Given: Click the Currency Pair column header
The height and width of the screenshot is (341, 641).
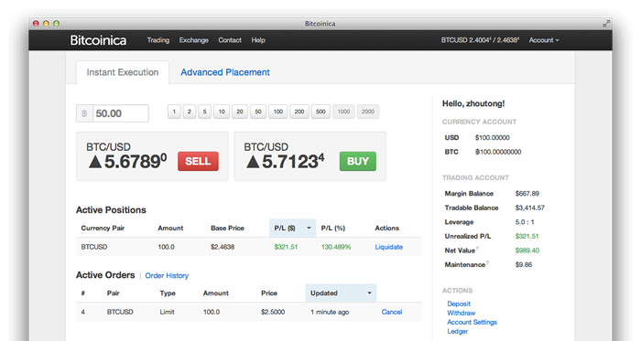Looking at the screenshot, I should pos(103,228).
